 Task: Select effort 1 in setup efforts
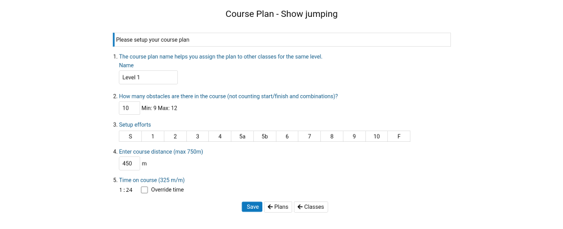(x=153, y=137)
